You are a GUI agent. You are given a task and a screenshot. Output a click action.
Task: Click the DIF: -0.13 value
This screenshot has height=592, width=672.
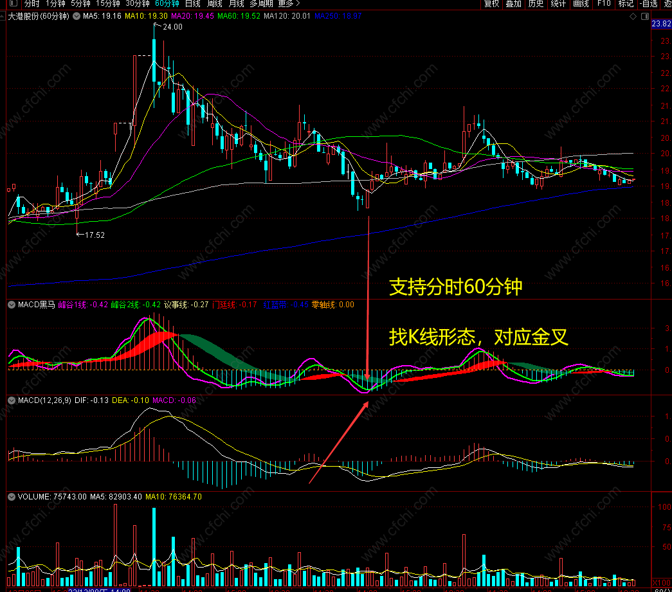[x=91, y=400]
